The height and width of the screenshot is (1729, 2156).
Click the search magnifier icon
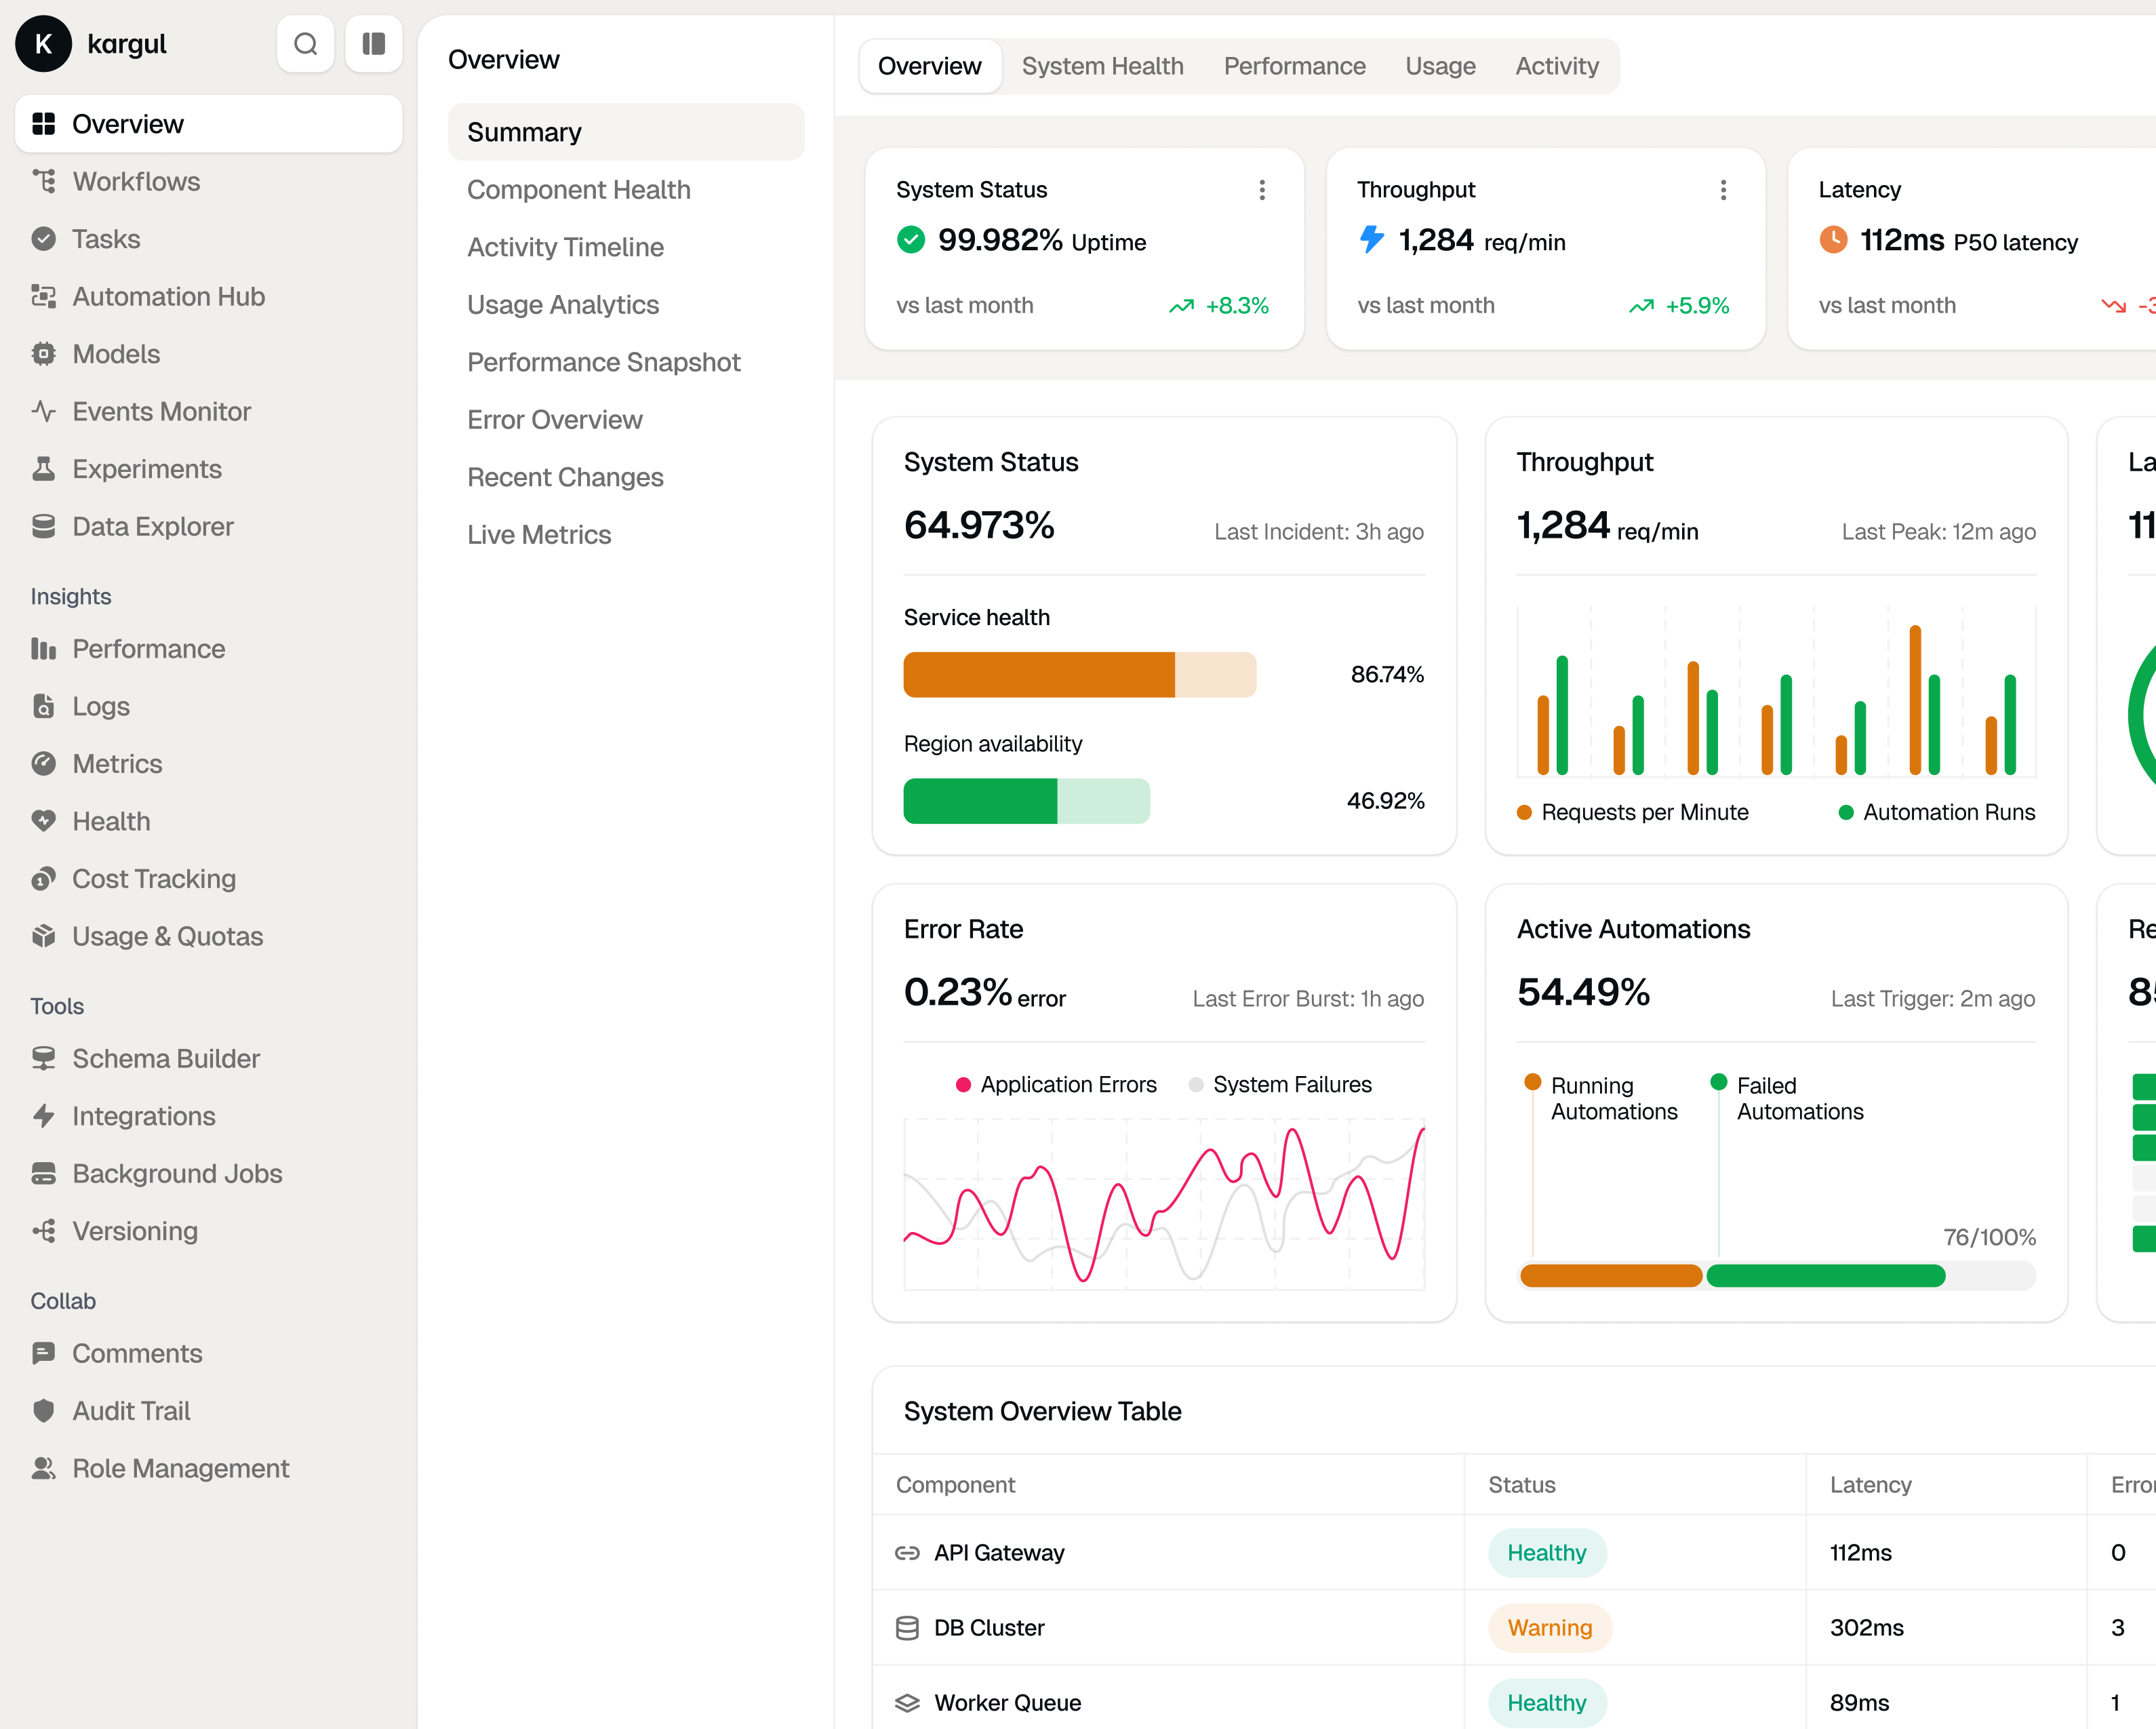pos(306,44)
